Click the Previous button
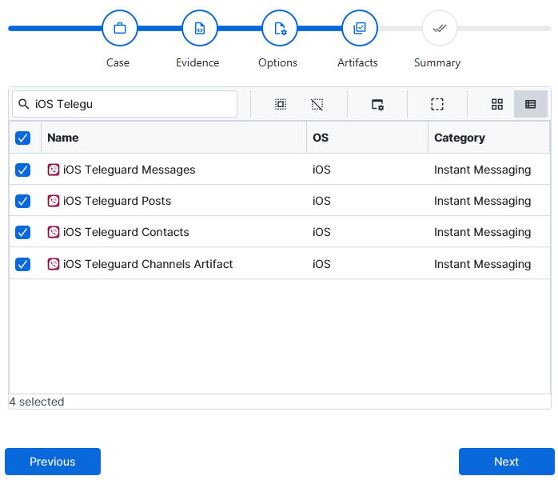The height and width of the screenshot is (480, 558). (53, 462)
